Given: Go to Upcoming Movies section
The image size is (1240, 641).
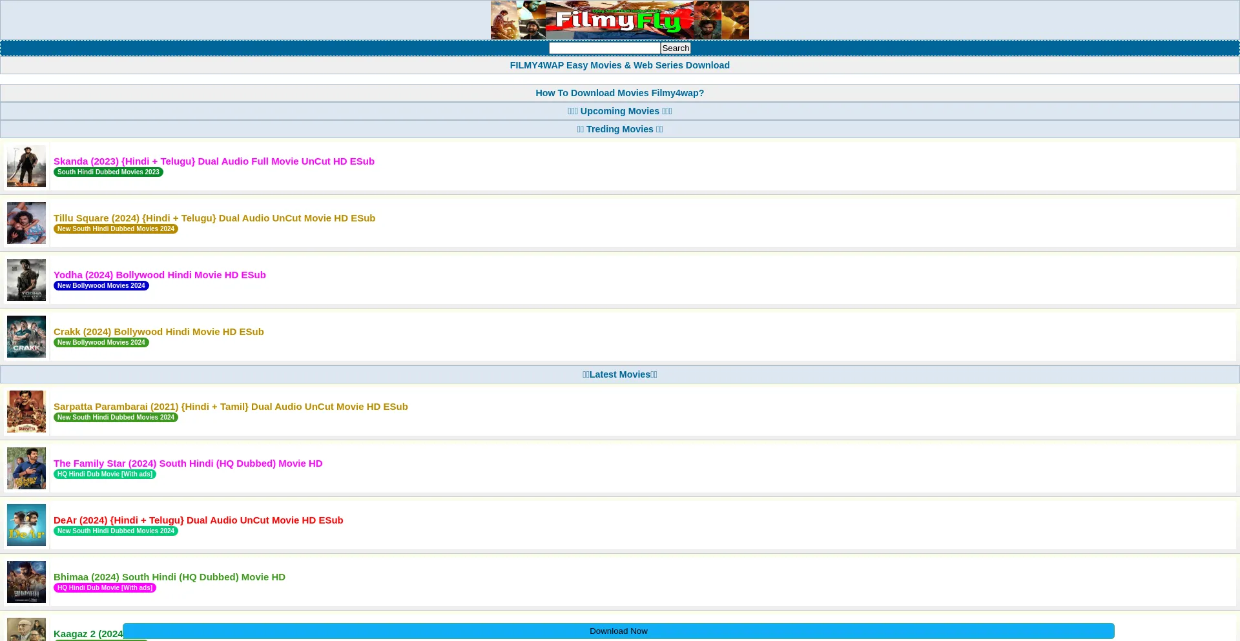Looking at the screenshot, I should pyautogui.click(x=619, y=111).
